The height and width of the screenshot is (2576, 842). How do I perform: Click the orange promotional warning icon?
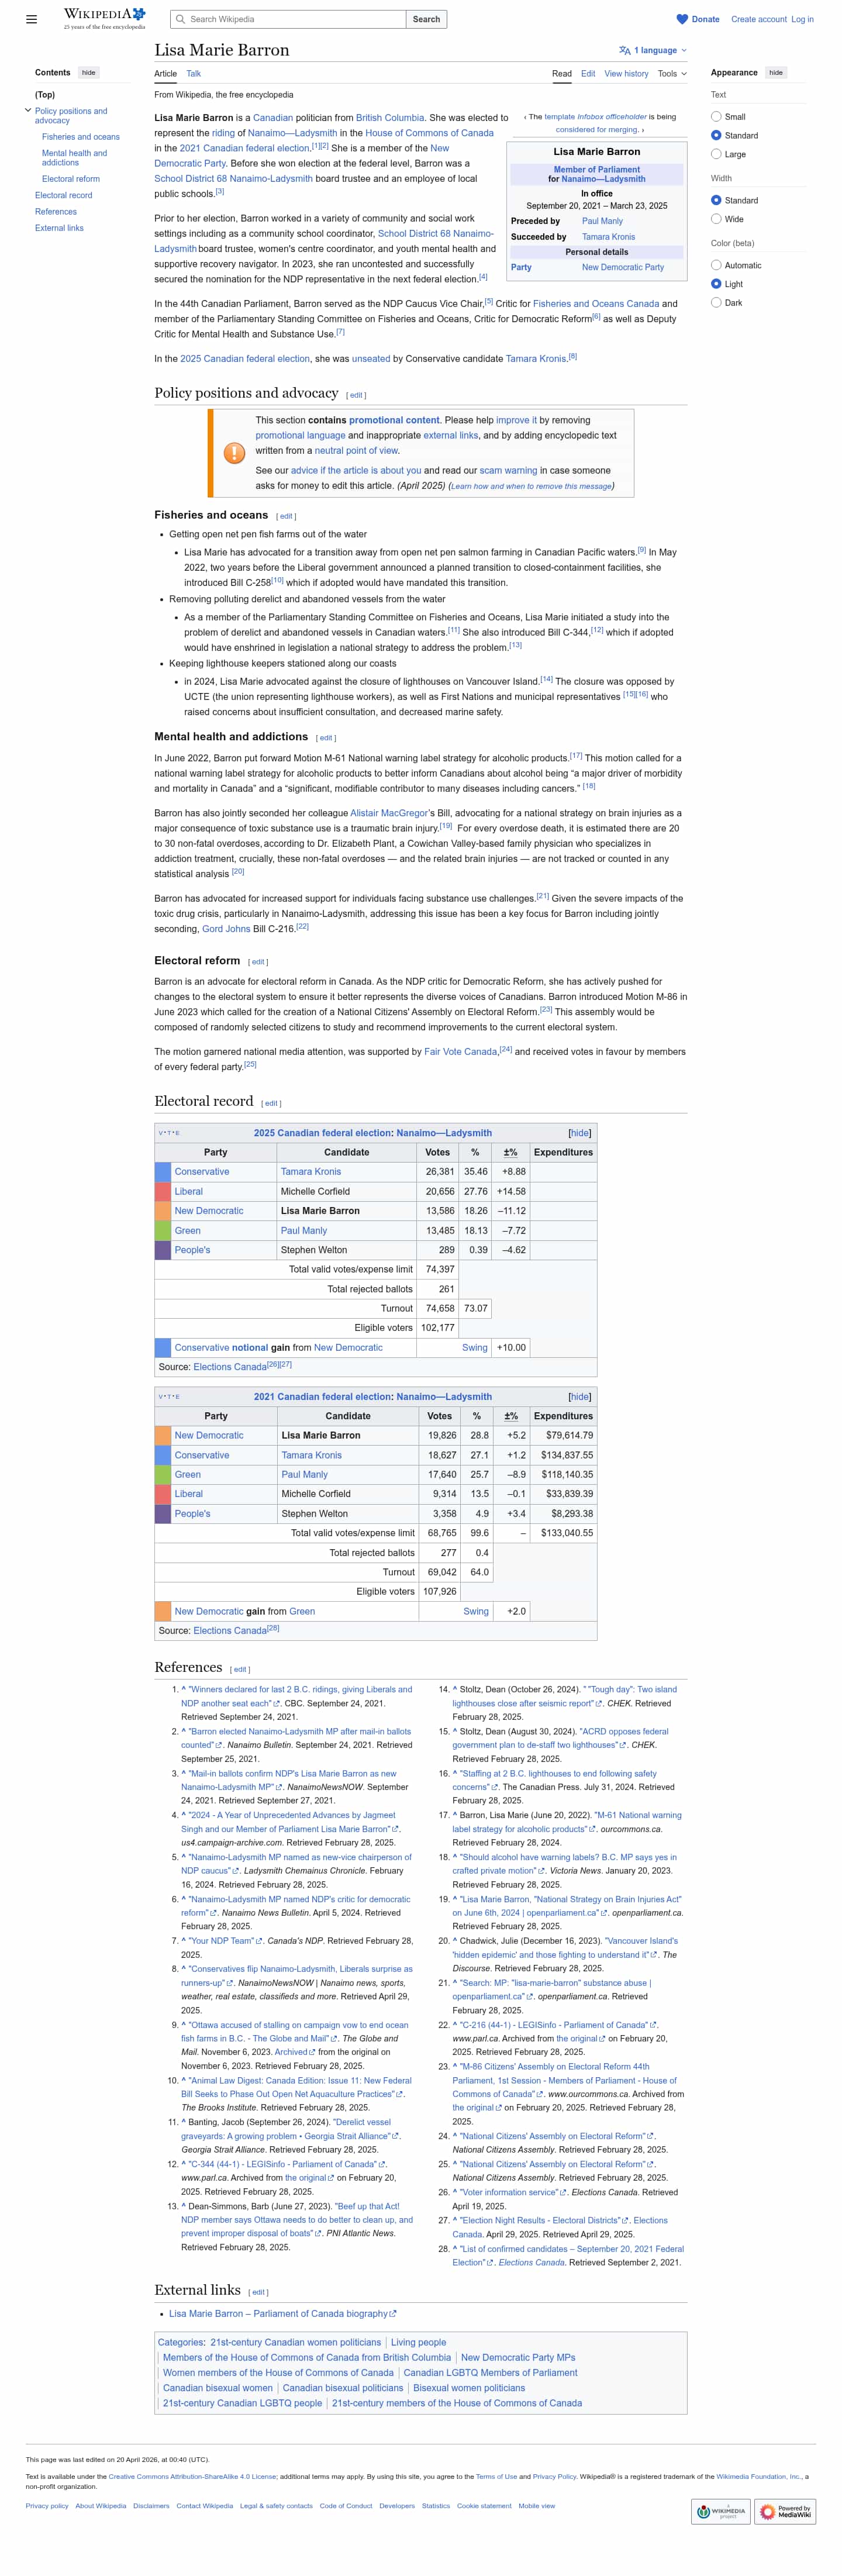234,453
